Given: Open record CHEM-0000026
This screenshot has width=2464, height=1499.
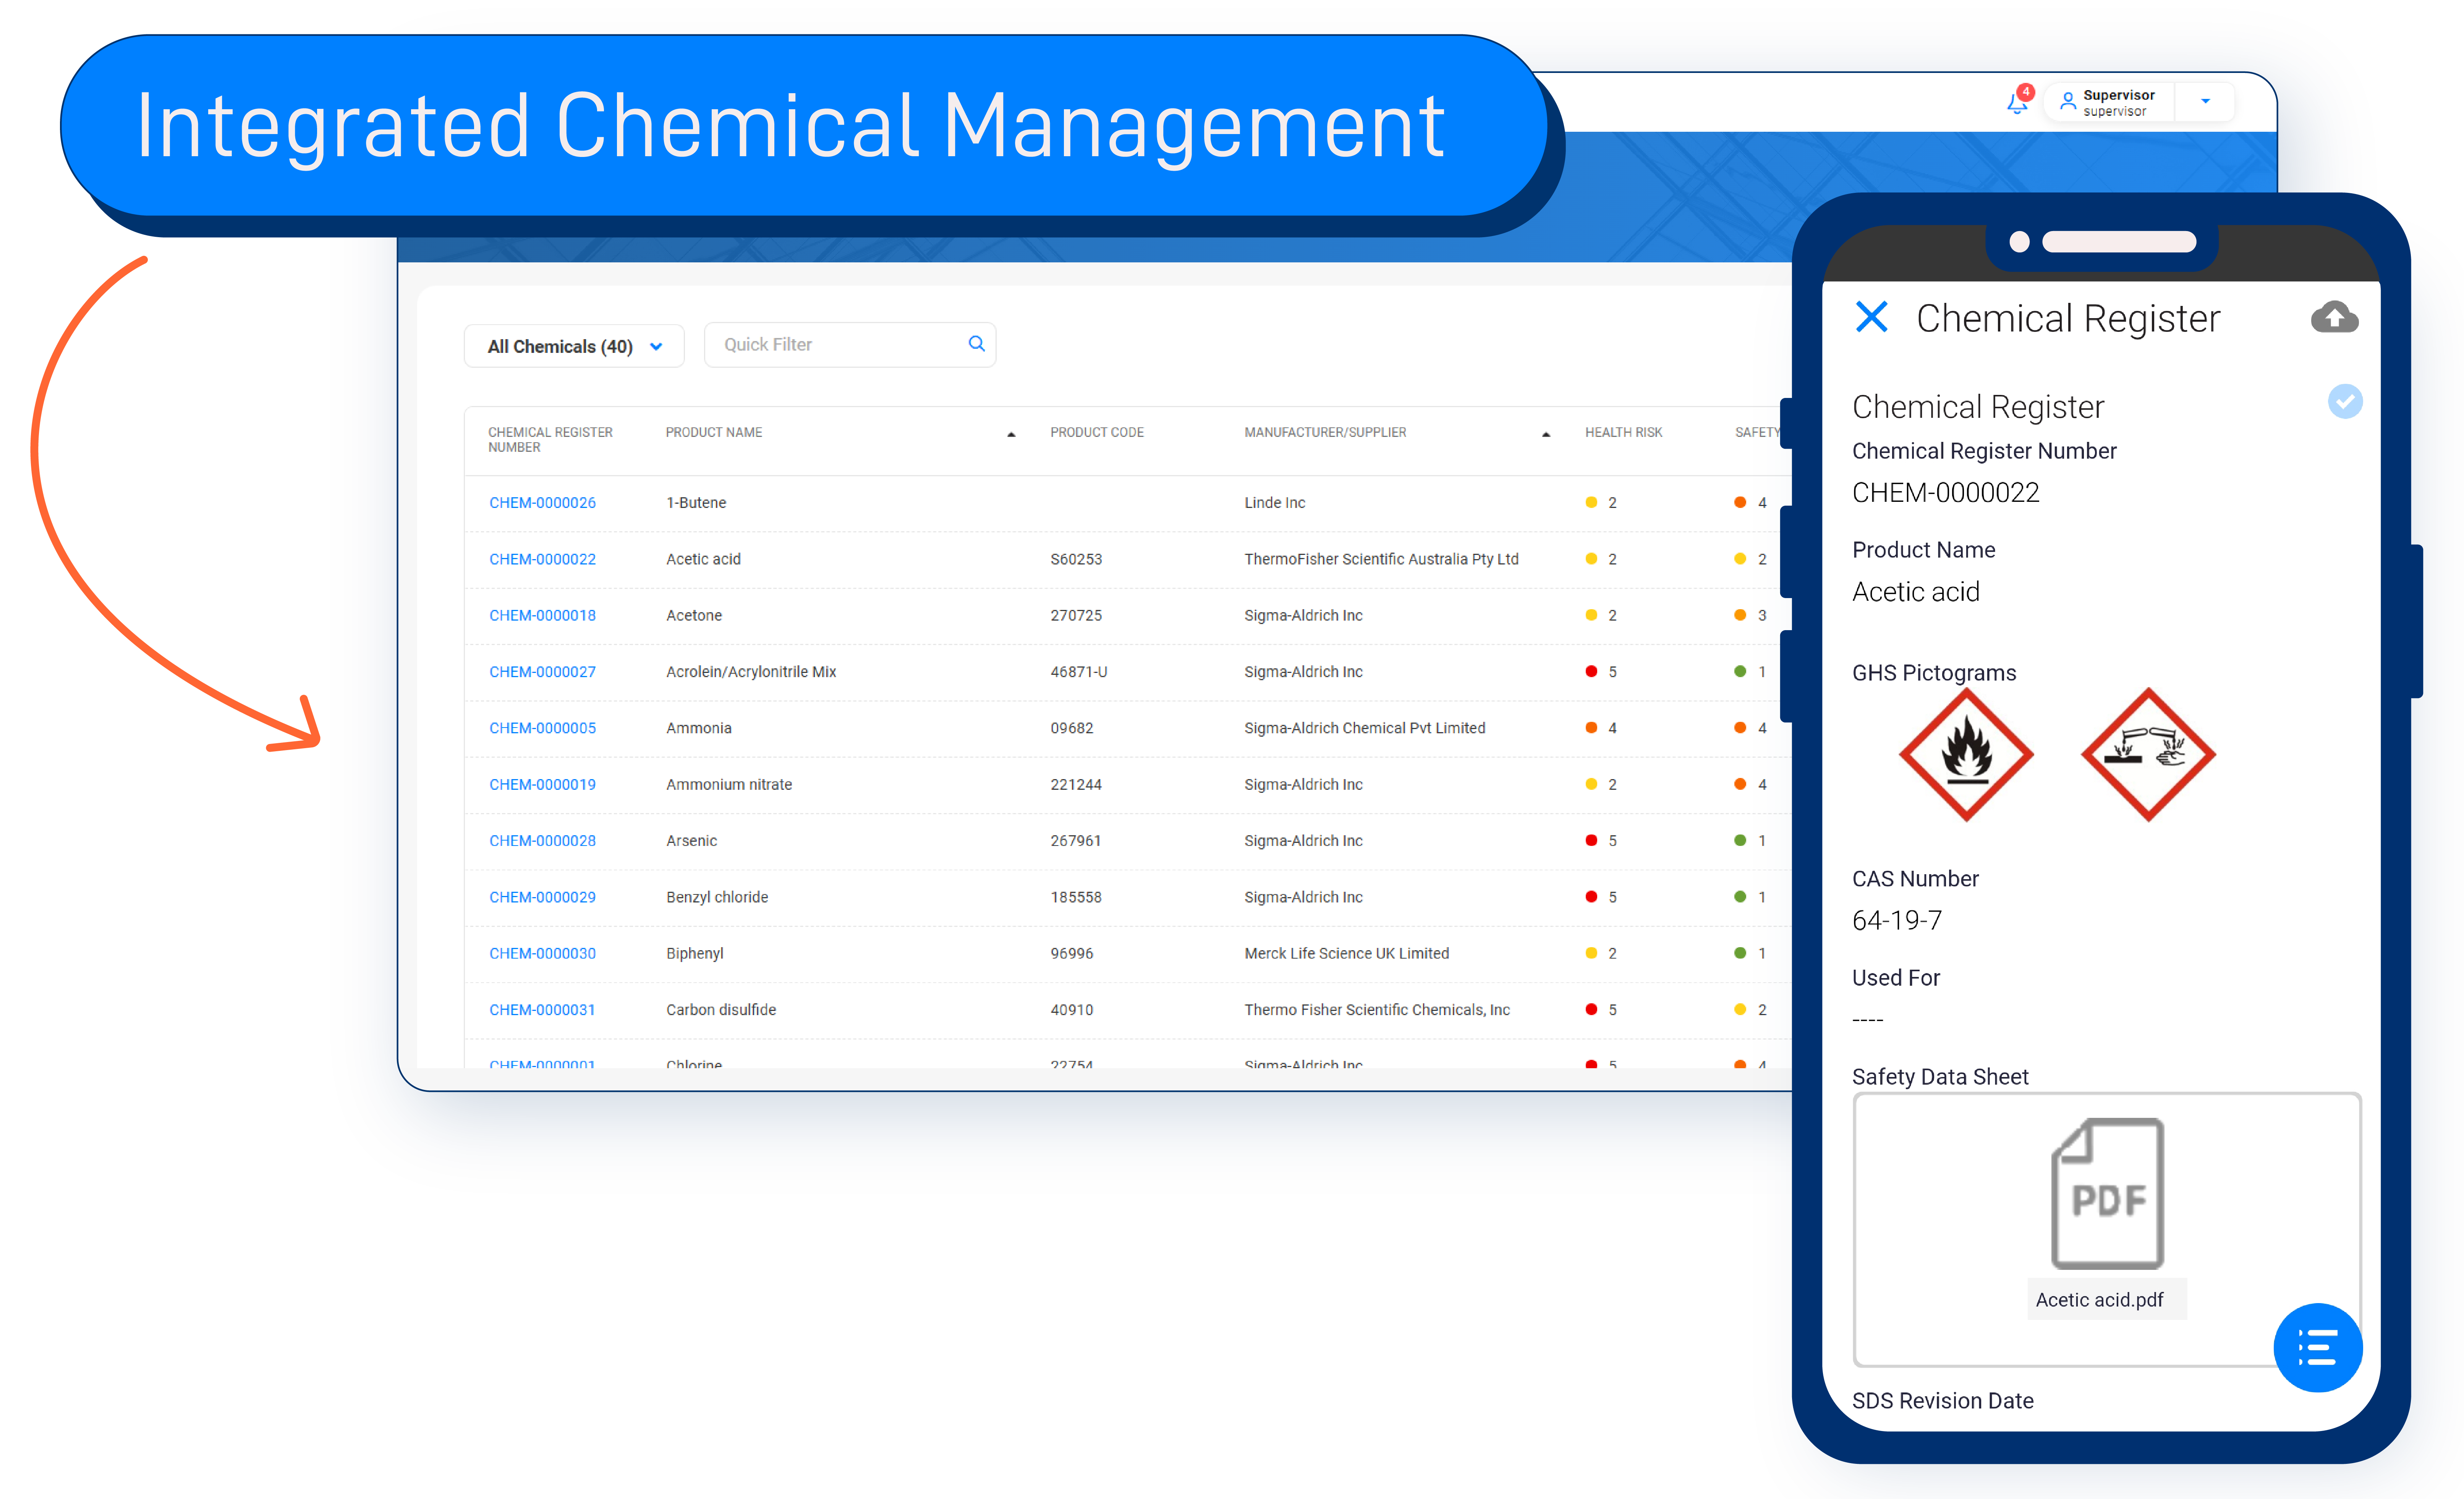Looking at the screenshot, I should (542, 503).
